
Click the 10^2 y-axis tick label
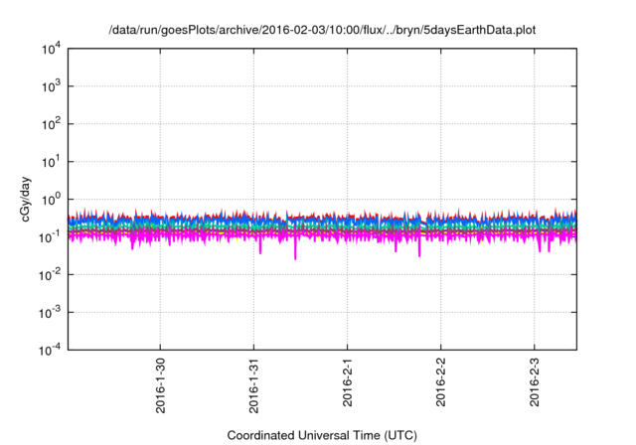51,124
